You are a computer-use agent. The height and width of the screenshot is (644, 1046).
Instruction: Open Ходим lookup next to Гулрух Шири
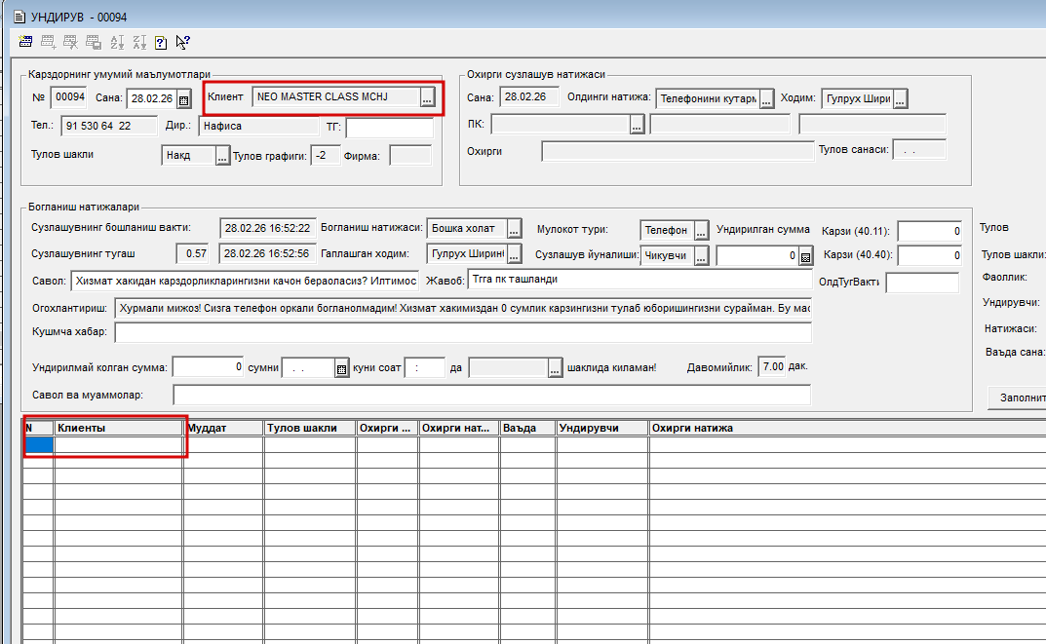pos(900,99)
